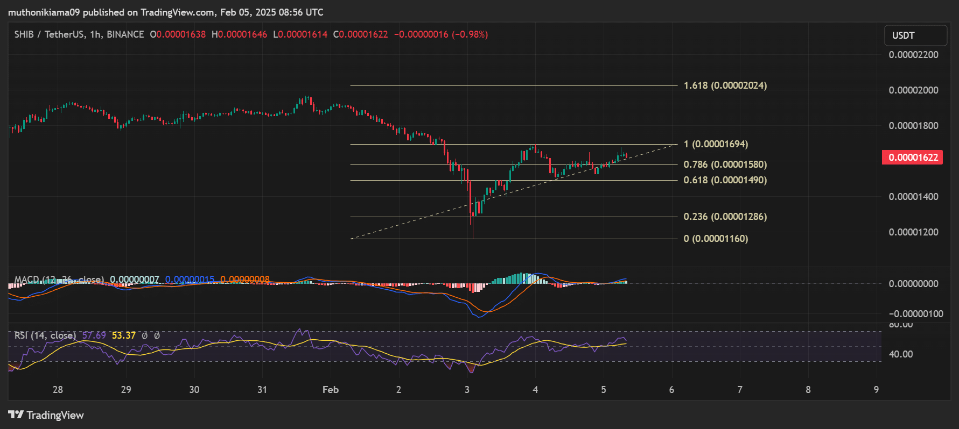Click the TradingView logo at bottom left

[x=46, y=415]
